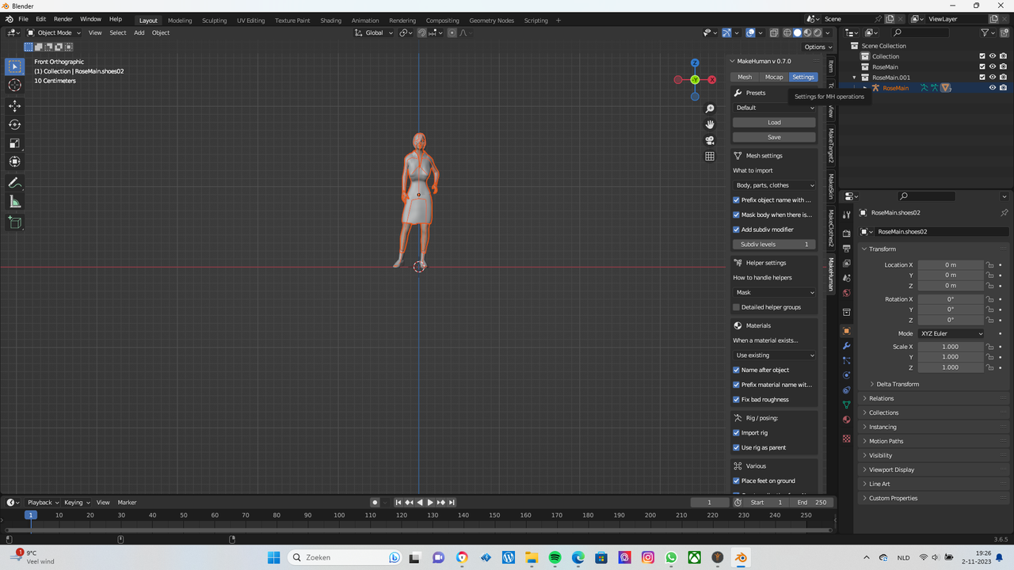
Task: Open the Particles properties tab icon
Action: pos(846,360)
